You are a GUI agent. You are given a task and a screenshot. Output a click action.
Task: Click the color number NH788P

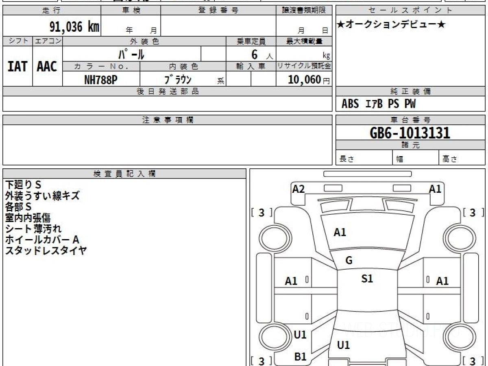tap(101, 80)
